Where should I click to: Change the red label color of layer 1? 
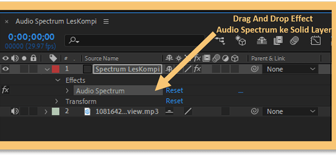(55, 69)
